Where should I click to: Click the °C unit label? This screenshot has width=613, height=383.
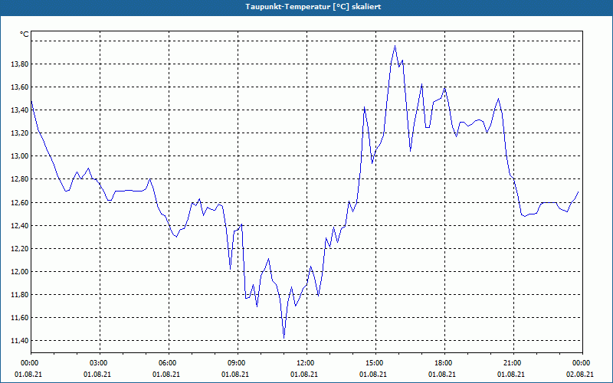25,34
